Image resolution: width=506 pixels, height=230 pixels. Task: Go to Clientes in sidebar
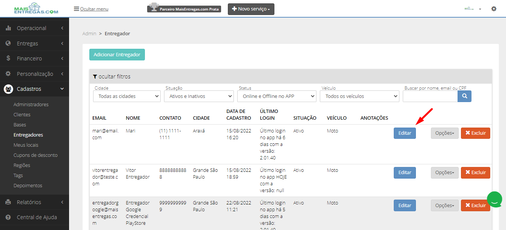22,115
